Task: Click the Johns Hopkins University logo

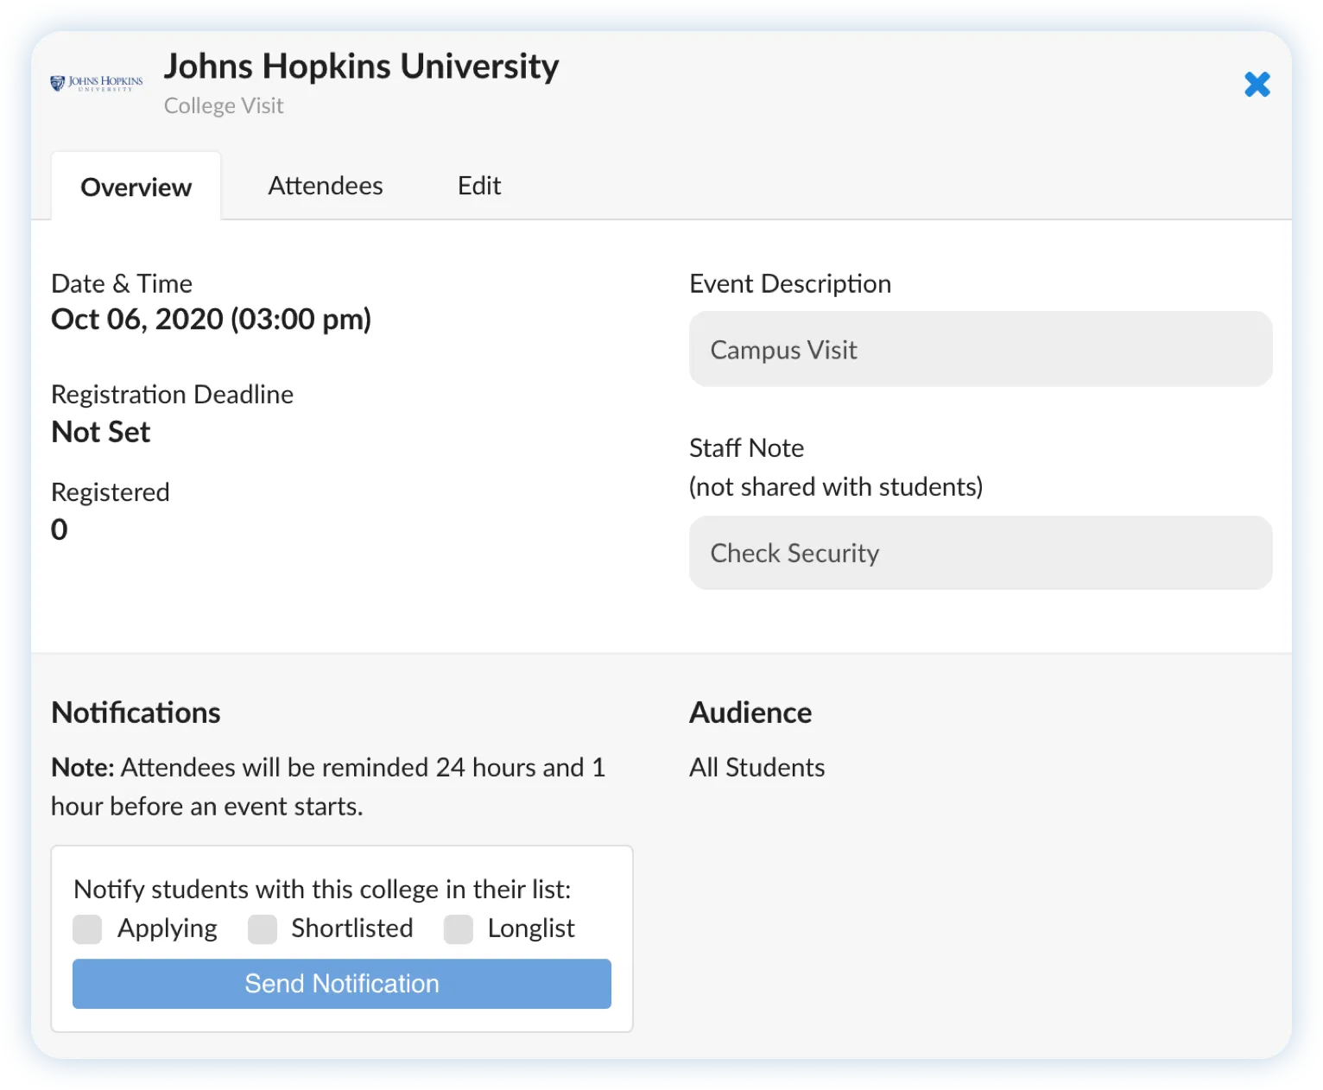Action: [x=98, y=81]
